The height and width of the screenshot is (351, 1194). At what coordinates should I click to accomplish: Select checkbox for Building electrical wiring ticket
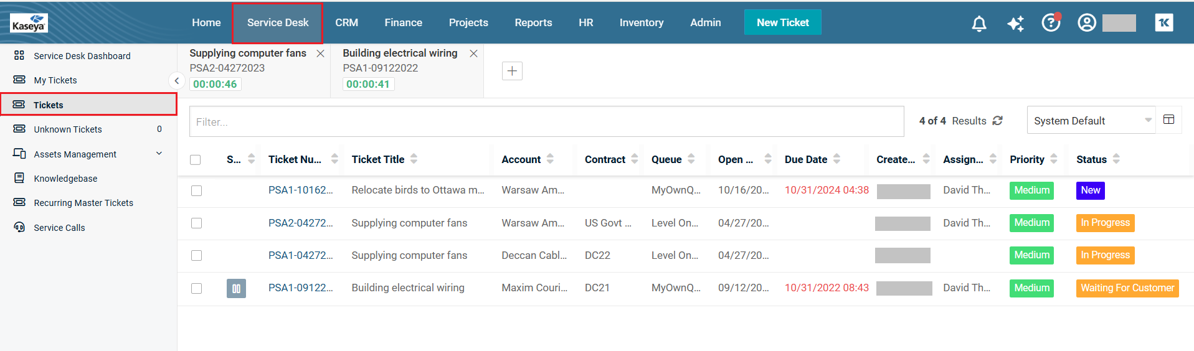tap(197, 289)
